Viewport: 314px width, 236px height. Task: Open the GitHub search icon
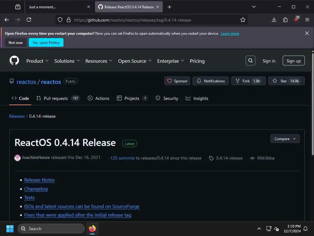tap(250, 61)
